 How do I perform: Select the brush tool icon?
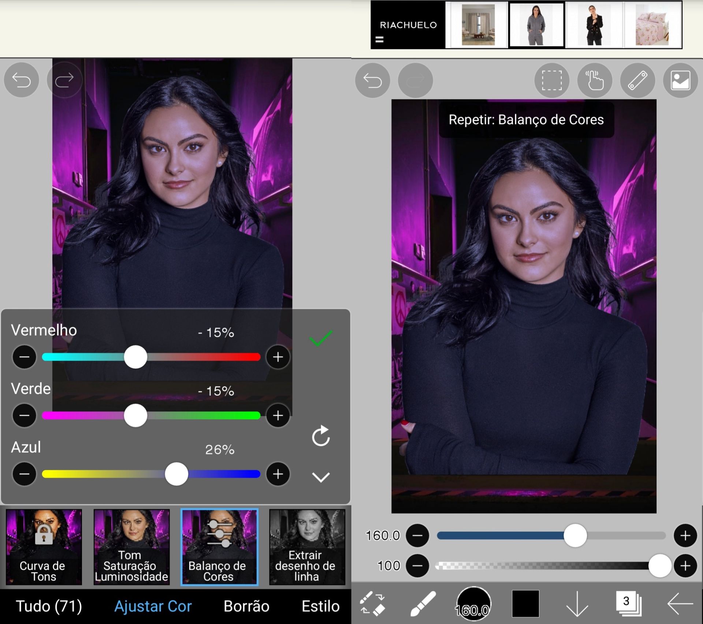click(x=423, y=603)
